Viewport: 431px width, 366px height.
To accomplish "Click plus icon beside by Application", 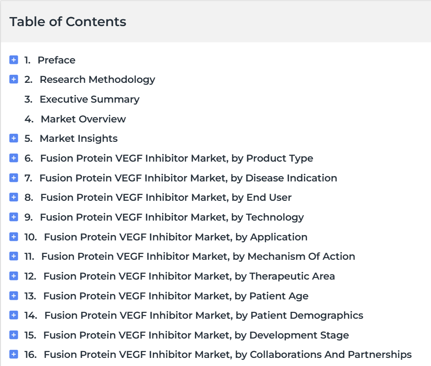I will click(x=14, y=236).
